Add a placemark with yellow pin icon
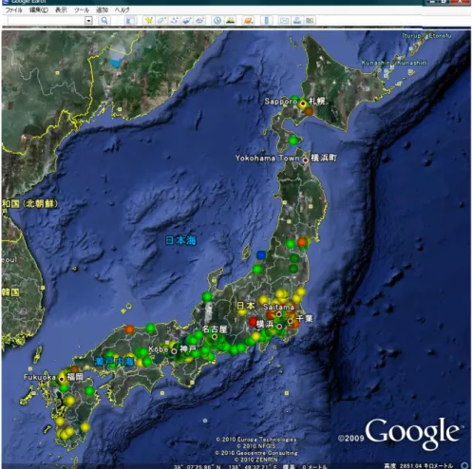 (x=148, y=21)
